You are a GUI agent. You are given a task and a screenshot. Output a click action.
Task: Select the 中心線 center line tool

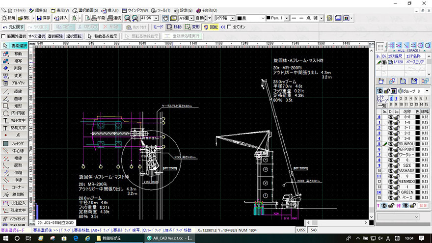coord(14,151)
